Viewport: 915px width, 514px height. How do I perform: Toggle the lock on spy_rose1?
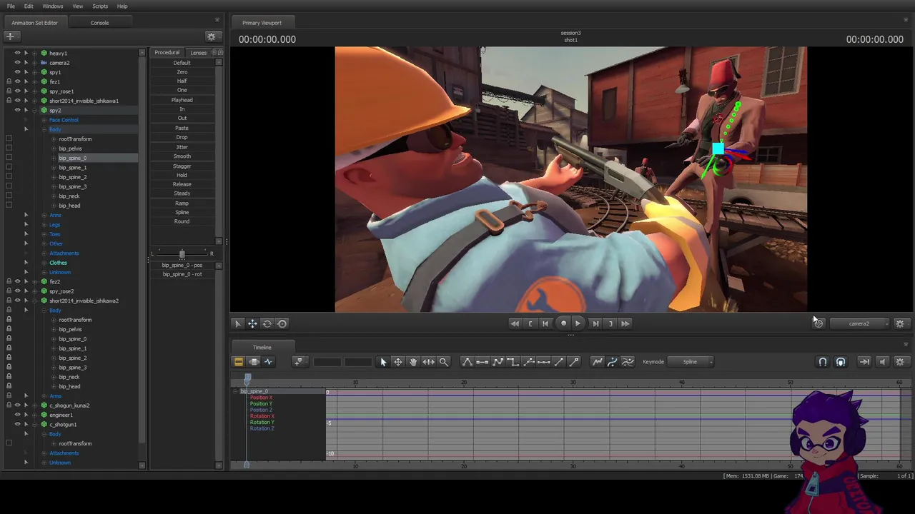(x=9, y=91)
